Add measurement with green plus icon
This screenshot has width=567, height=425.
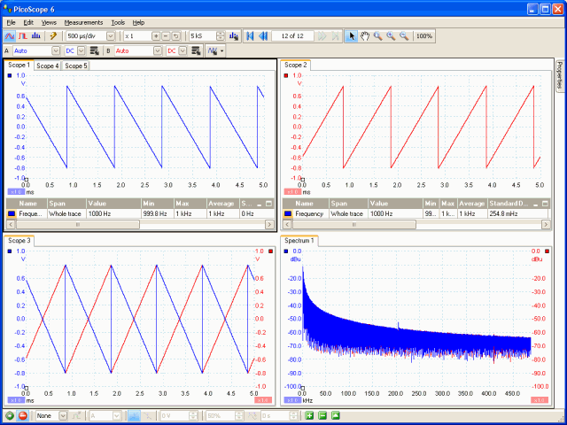[309, 415]
